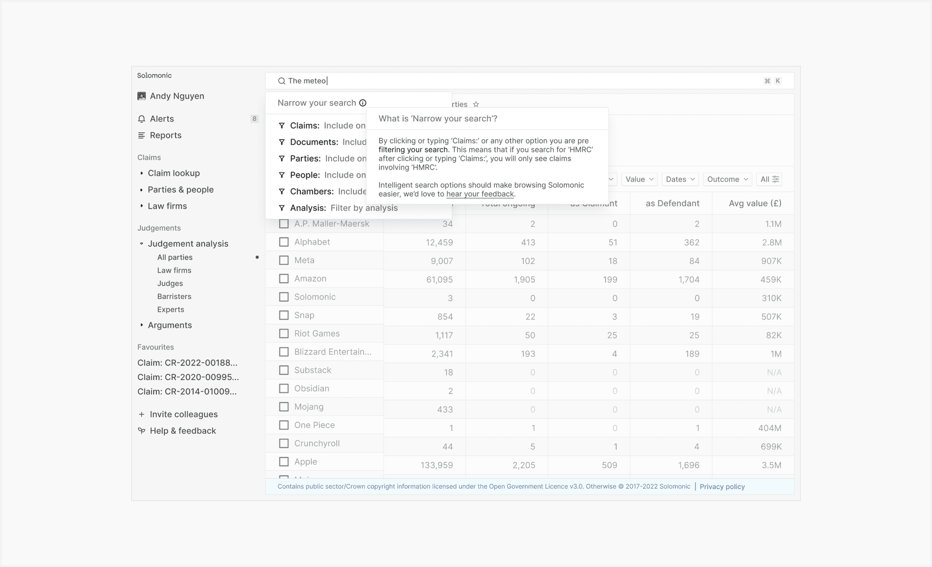Click the Narrow your search info icon

pos(363,103)
